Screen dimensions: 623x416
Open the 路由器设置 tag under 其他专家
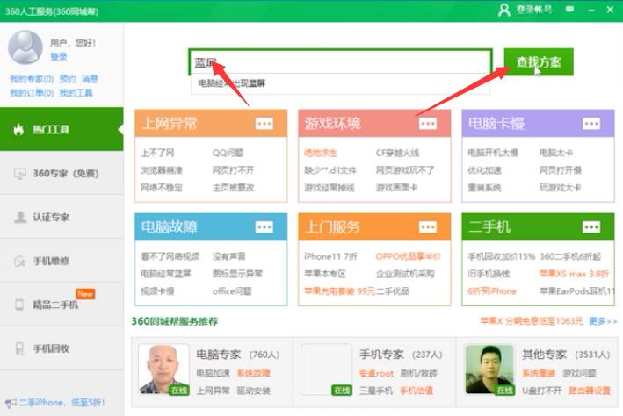pos(590,391)
